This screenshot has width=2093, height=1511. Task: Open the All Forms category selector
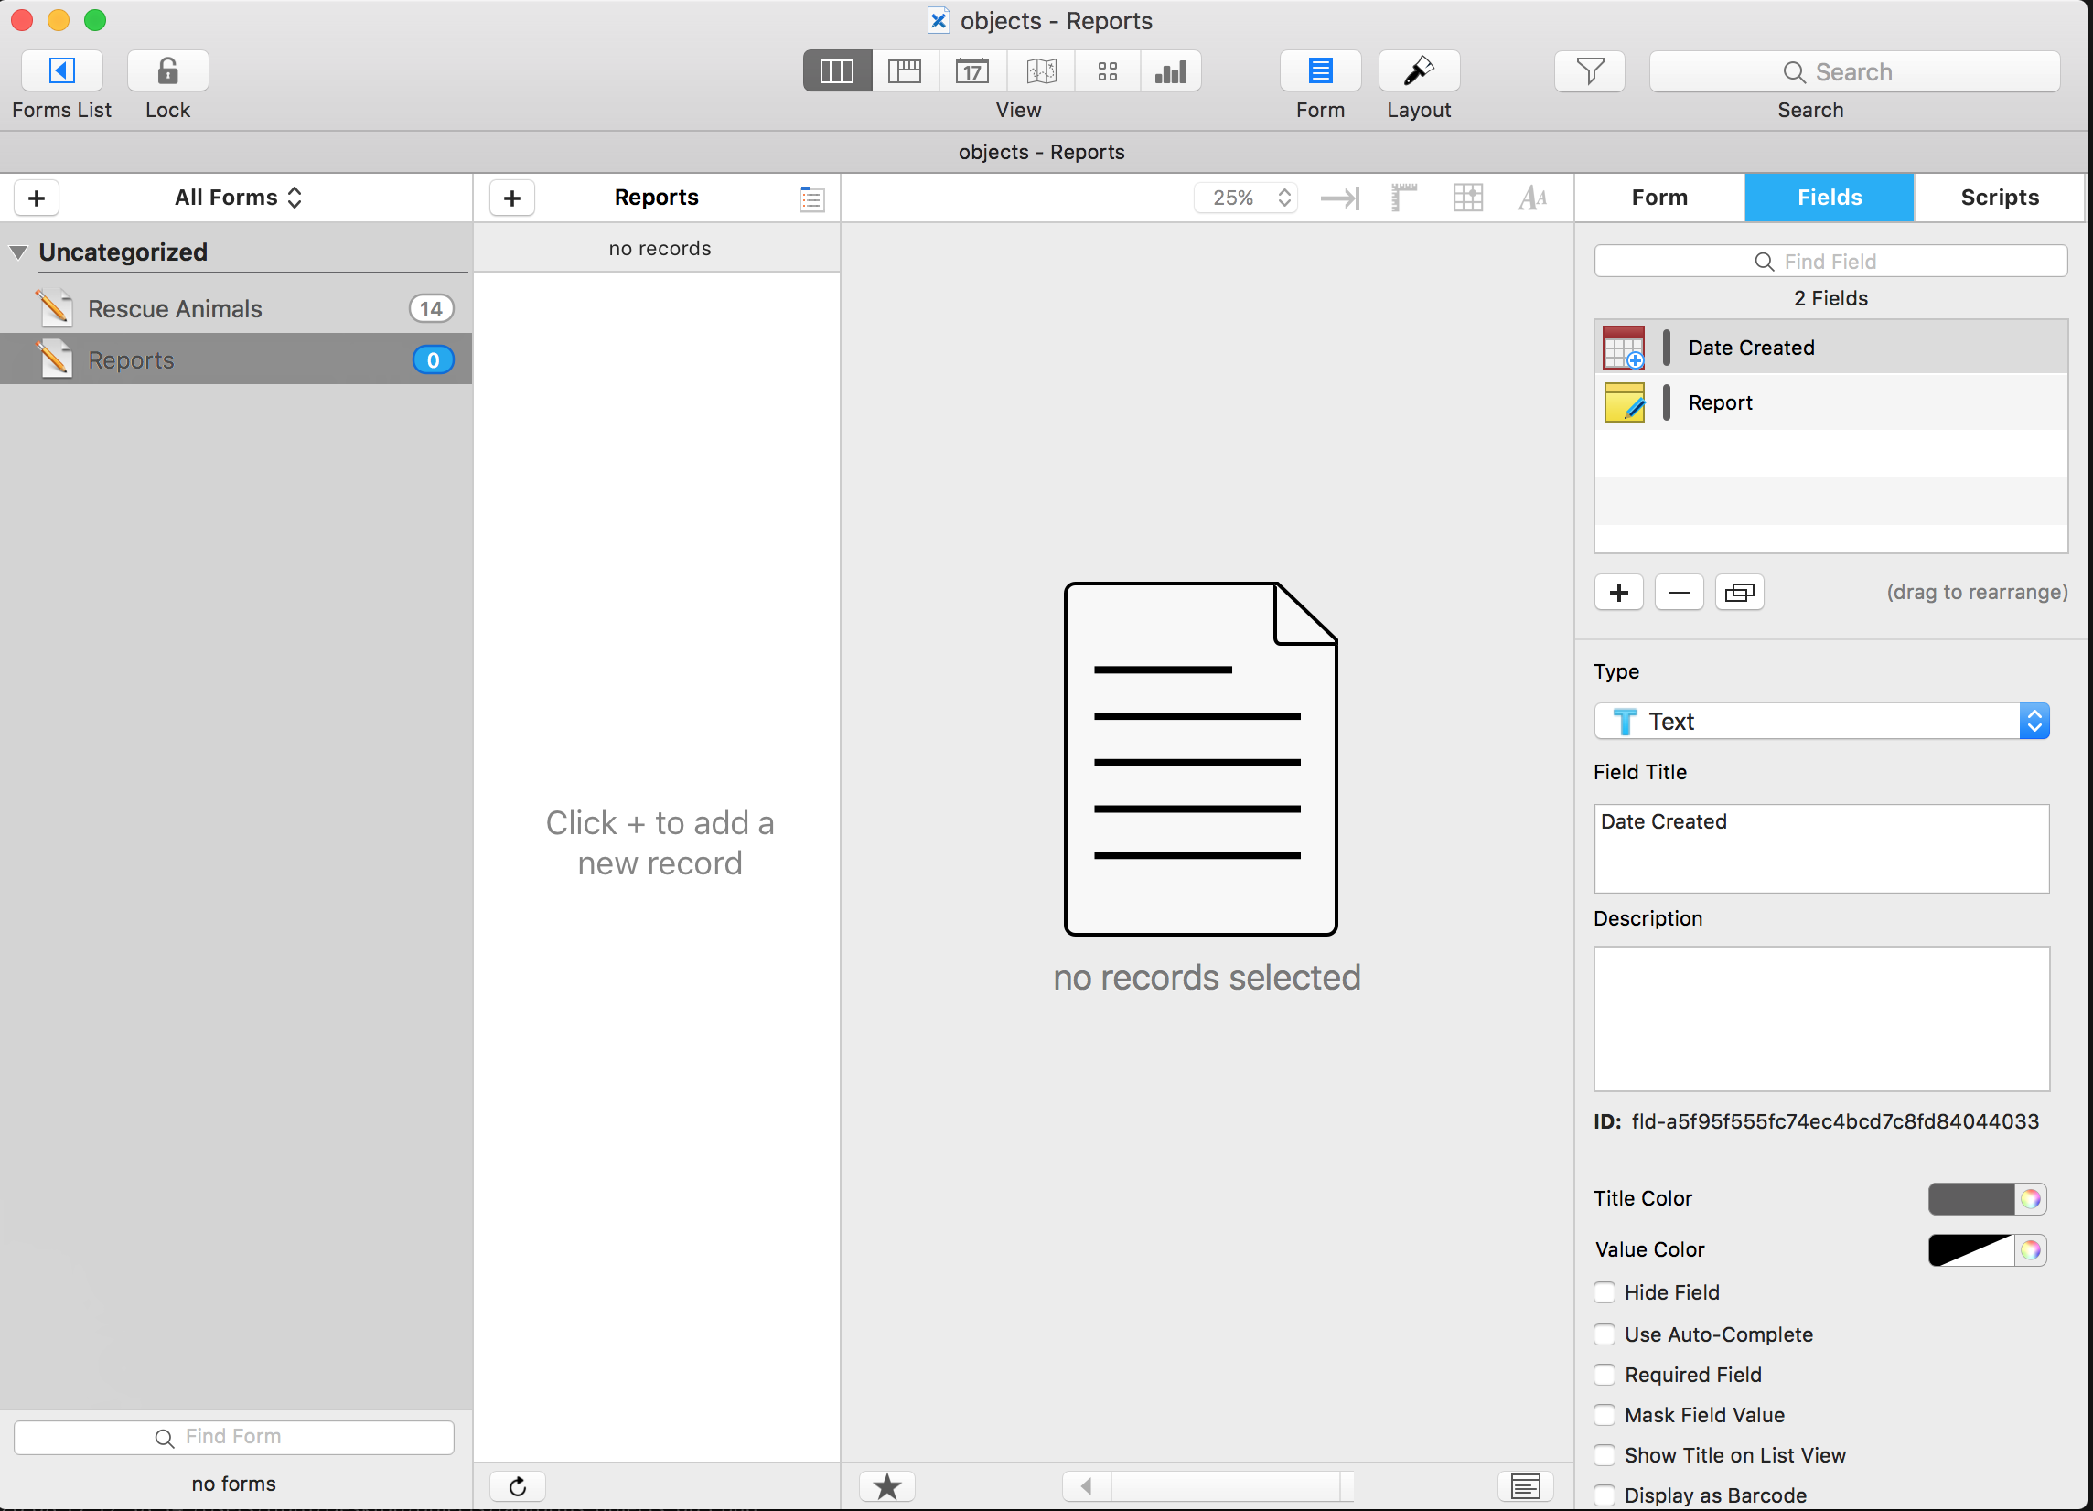coord(238,198)
